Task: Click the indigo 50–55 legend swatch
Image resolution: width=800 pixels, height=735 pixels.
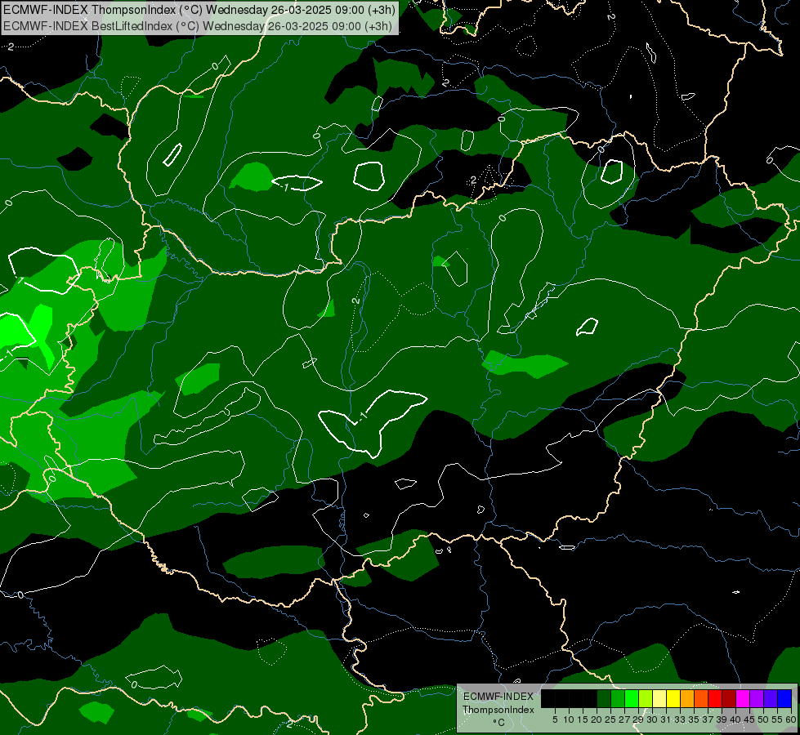Action: point(771,698)
